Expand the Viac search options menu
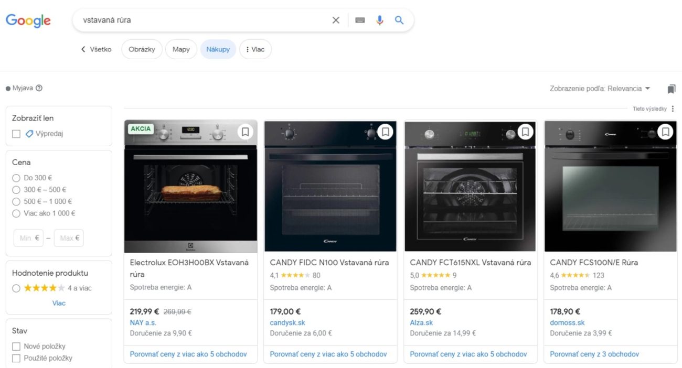The image size is (682, 368). point(255,49)
